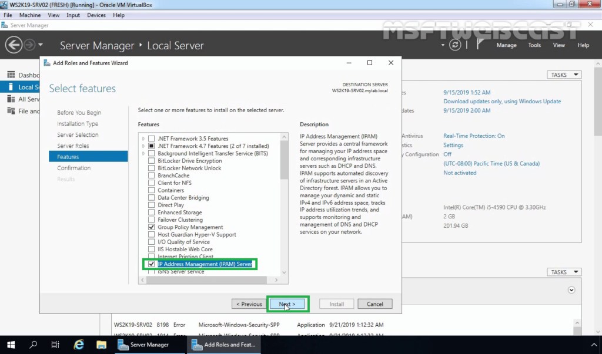Viewport: 602px width, 354px height.
Task: Click features list scroll down arrow
Action: (x=284, y=272)
